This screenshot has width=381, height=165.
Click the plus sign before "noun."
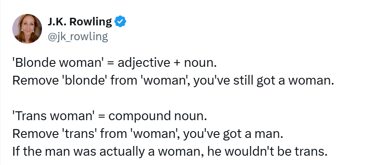click(177, 63)
